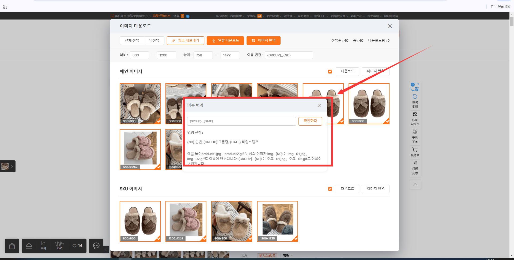Viewport: 514px width, 260px height.
Task: Toggle the SKU image section checkbox
Action: coord(330,189)
